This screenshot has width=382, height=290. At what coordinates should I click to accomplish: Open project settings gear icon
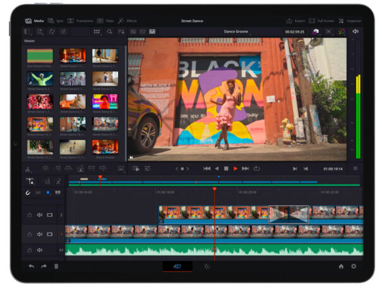pos(354,267)
